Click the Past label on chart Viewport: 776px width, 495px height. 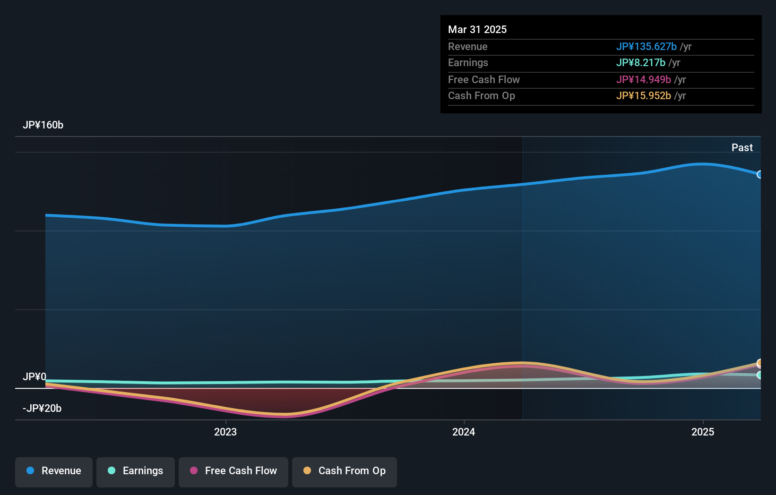coord(742,147)
